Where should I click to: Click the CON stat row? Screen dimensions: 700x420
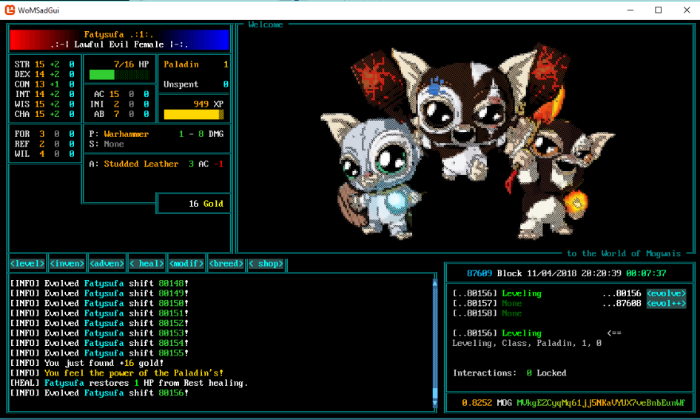coord(44,84)
